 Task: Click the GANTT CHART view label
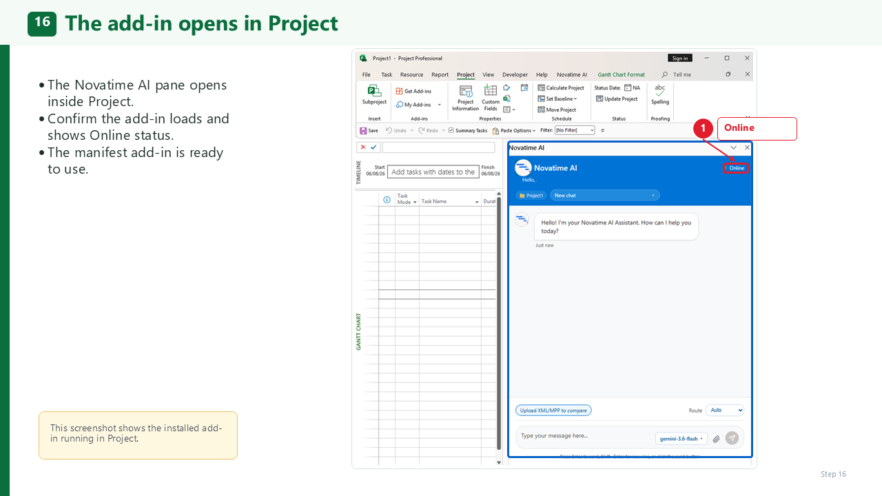358,331
